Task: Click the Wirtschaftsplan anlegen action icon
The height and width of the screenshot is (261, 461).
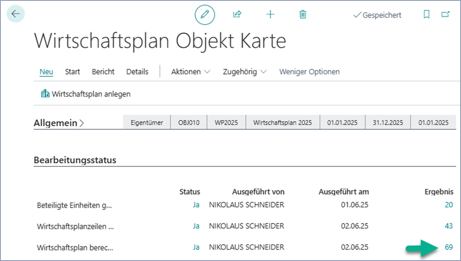Action: coord(45,94)
